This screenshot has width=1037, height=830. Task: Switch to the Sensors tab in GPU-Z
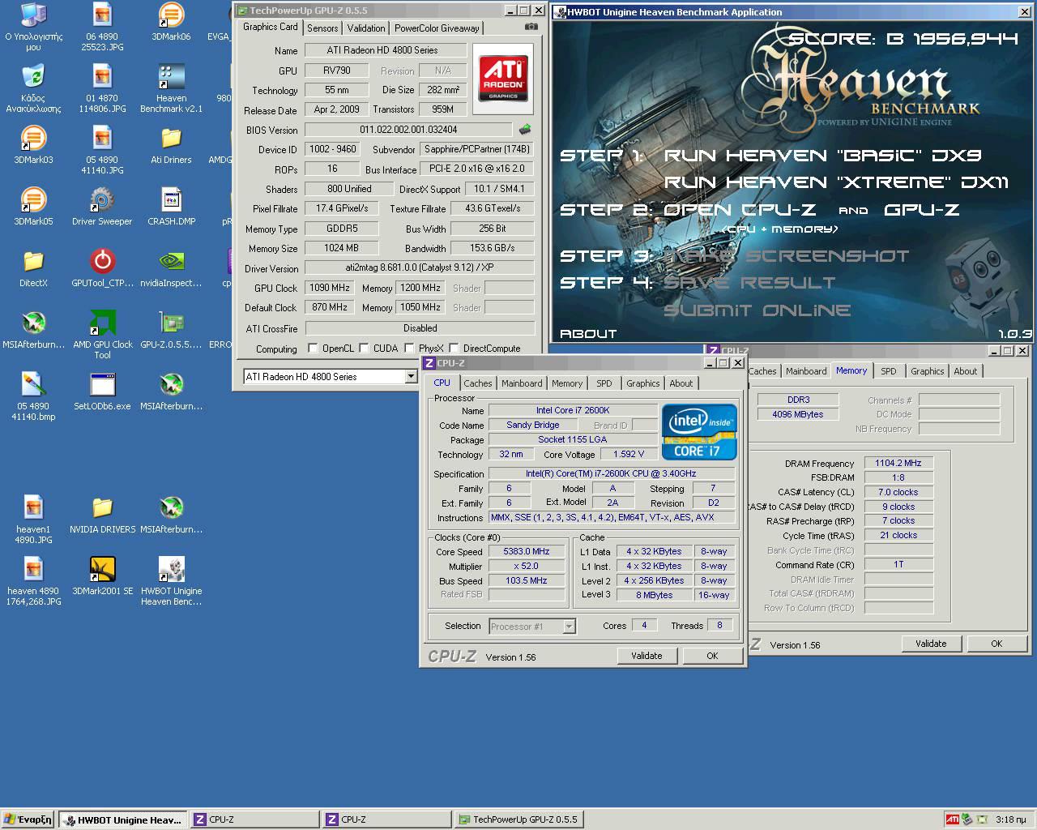[322, 28]
